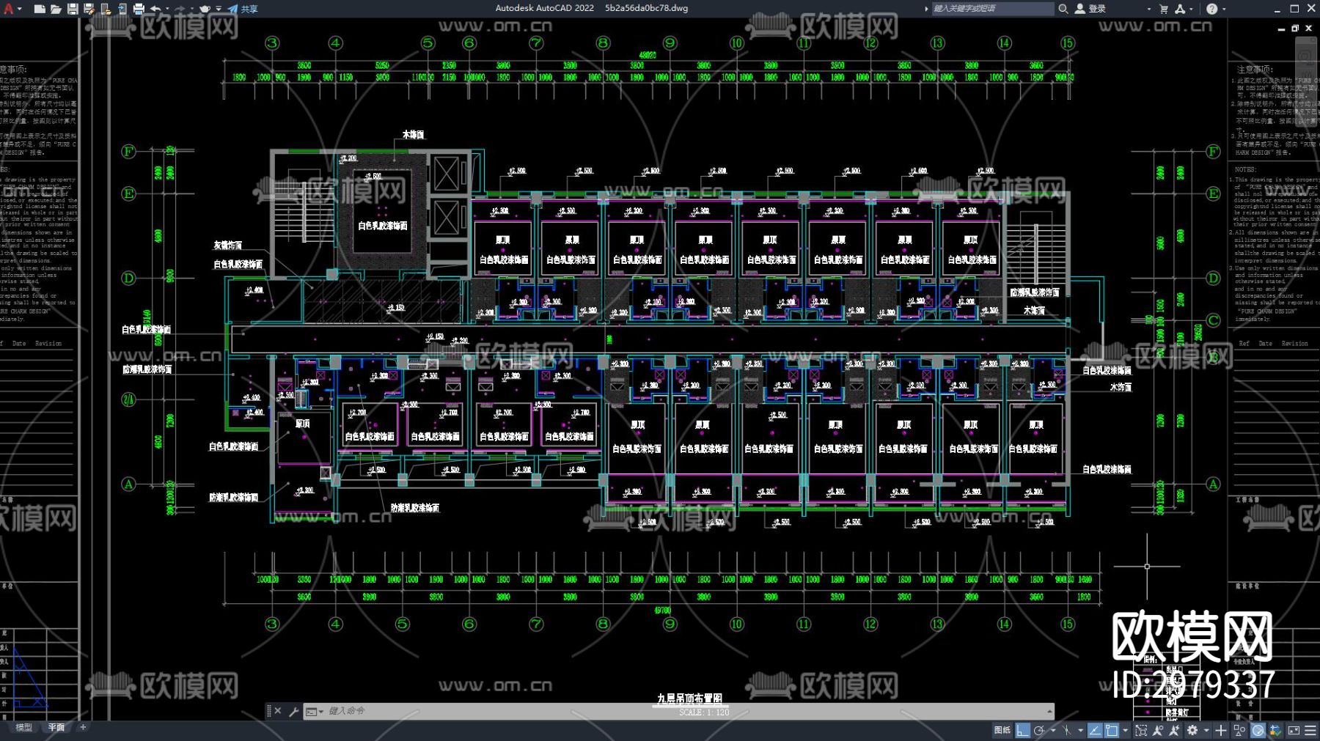Save the drawing with the floppy icon
The width and height of the screenshot is (1320, 741).
coord(73,9)
